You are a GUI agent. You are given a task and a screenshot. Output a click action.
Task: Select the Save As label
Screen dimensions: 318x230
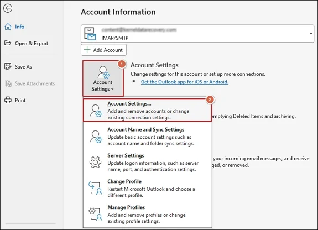(23, 67)
